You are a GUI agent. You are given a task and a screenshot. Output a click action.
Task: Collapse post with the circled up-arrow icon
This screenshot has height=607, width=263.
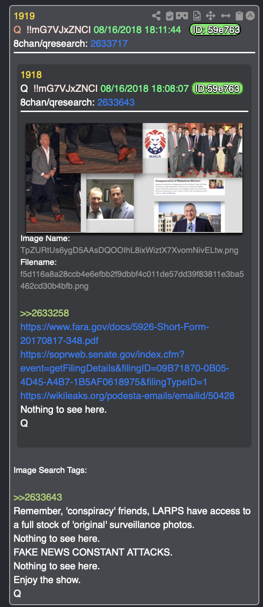pyautogui.click(x=250, y=16)
